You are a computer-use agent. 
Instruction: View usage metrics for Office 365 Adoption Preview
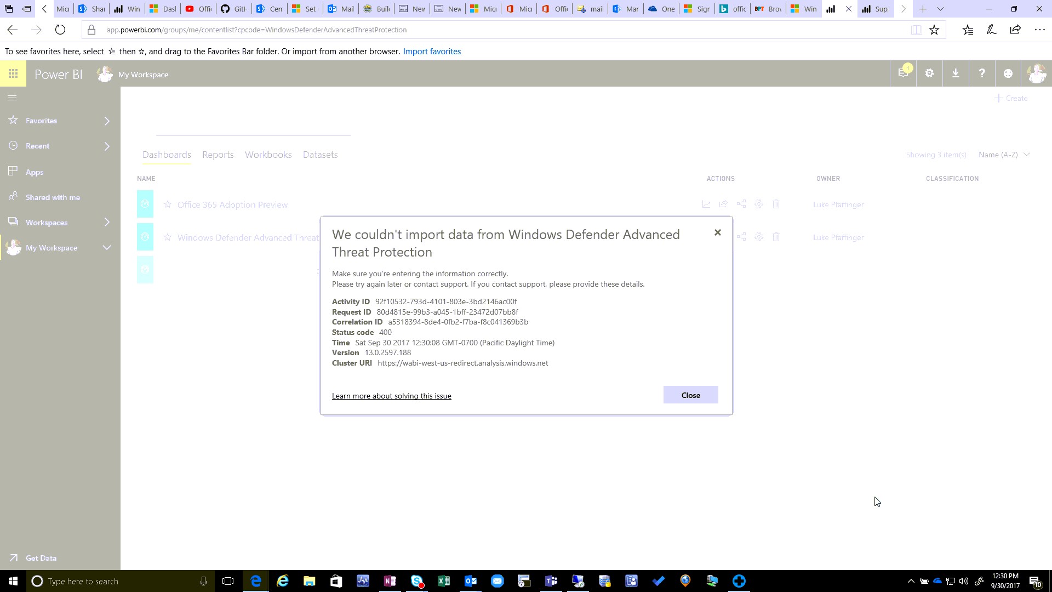[x=706, y=204]
